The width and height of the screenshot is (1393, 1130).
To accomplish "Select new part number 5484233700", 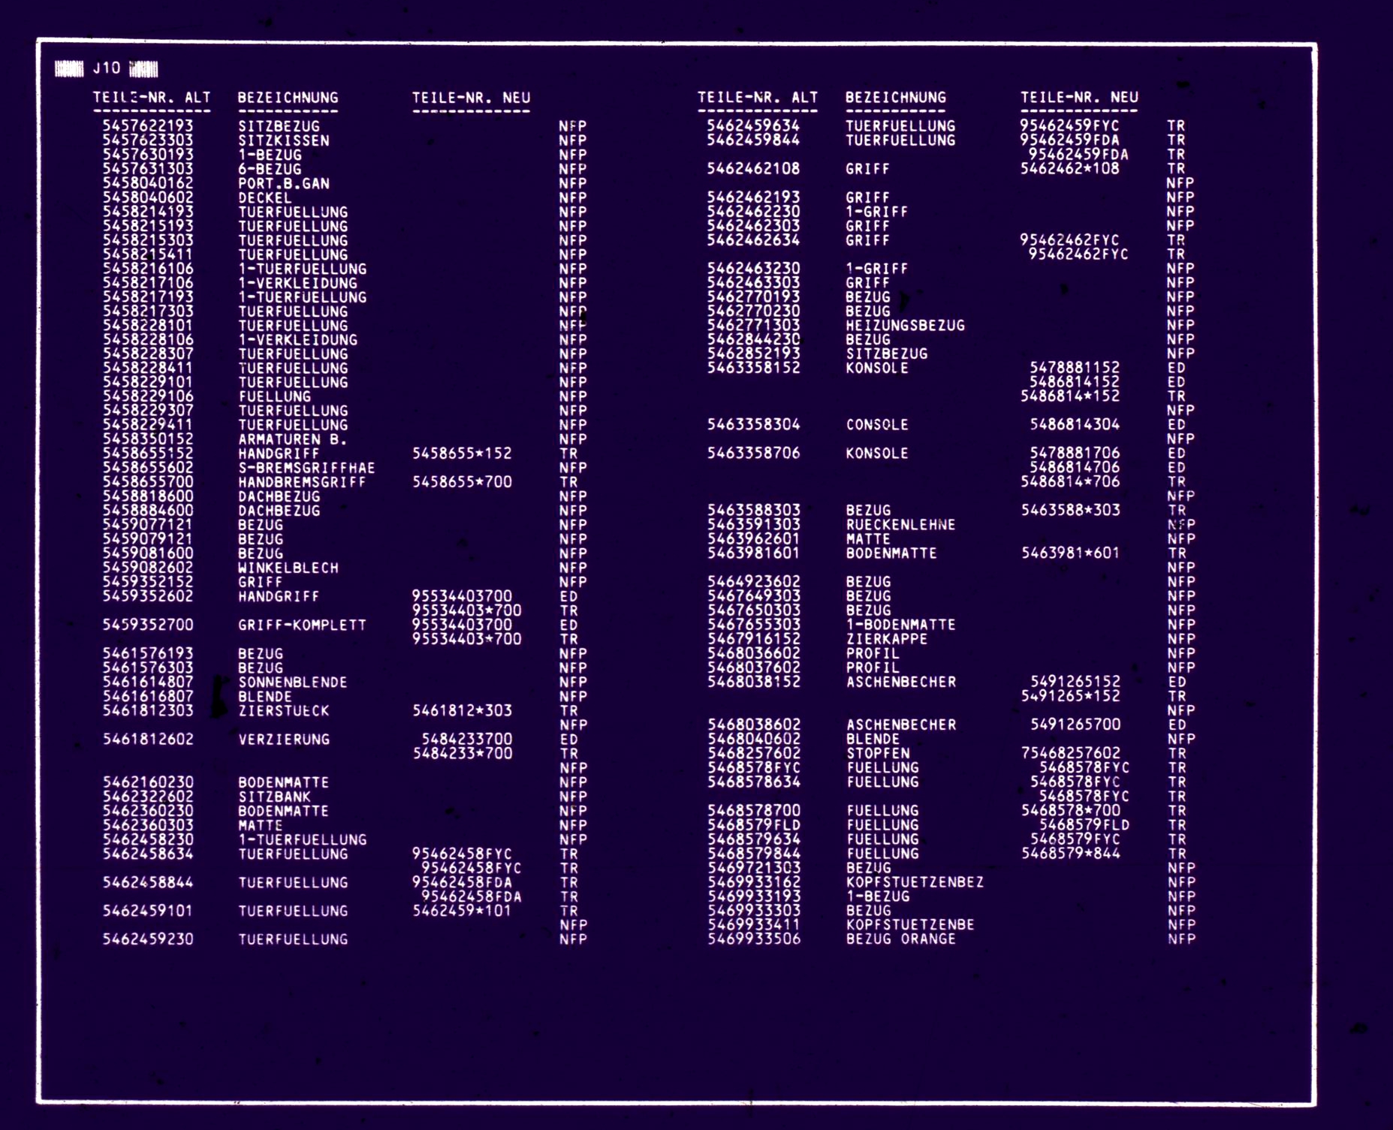I will [466, 740].
